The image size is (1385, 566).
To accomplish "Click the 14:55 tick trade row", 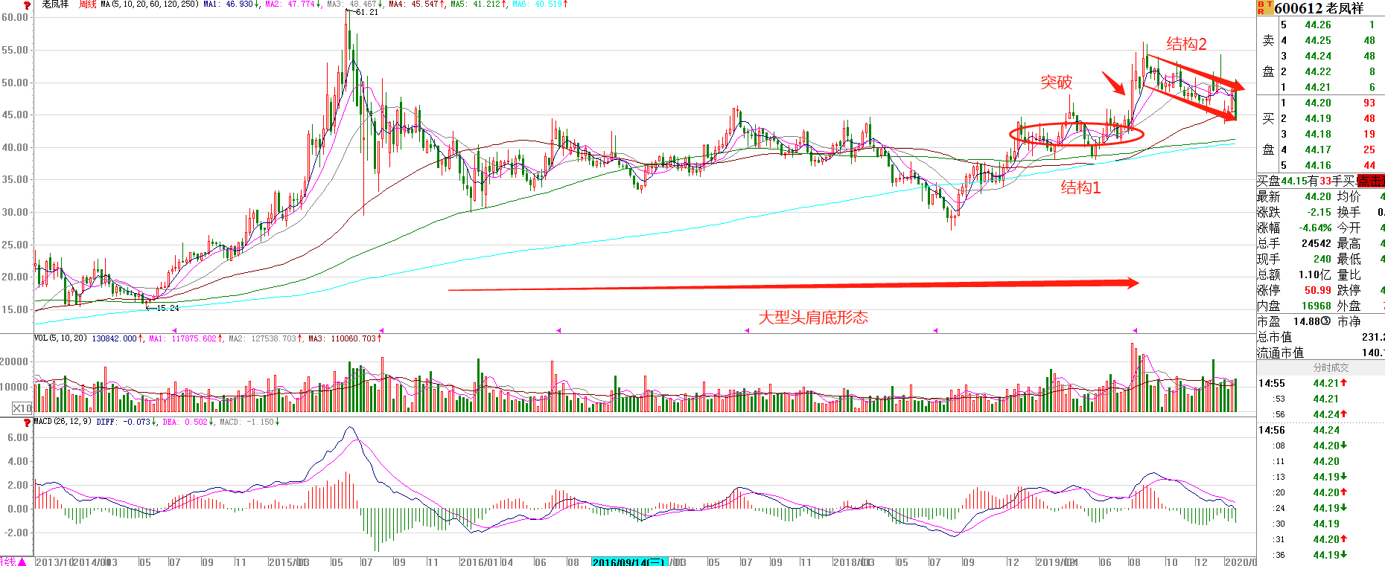I will (1321, 383).
